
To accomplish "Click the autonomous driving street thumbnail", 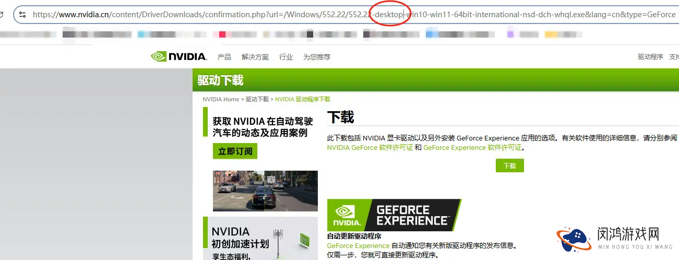I will pos(265,191).
